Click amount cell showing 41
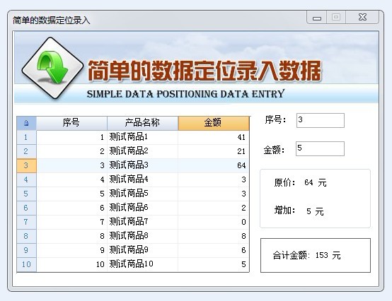The width and height of the screenshot is (392, 301). (214, 137)
